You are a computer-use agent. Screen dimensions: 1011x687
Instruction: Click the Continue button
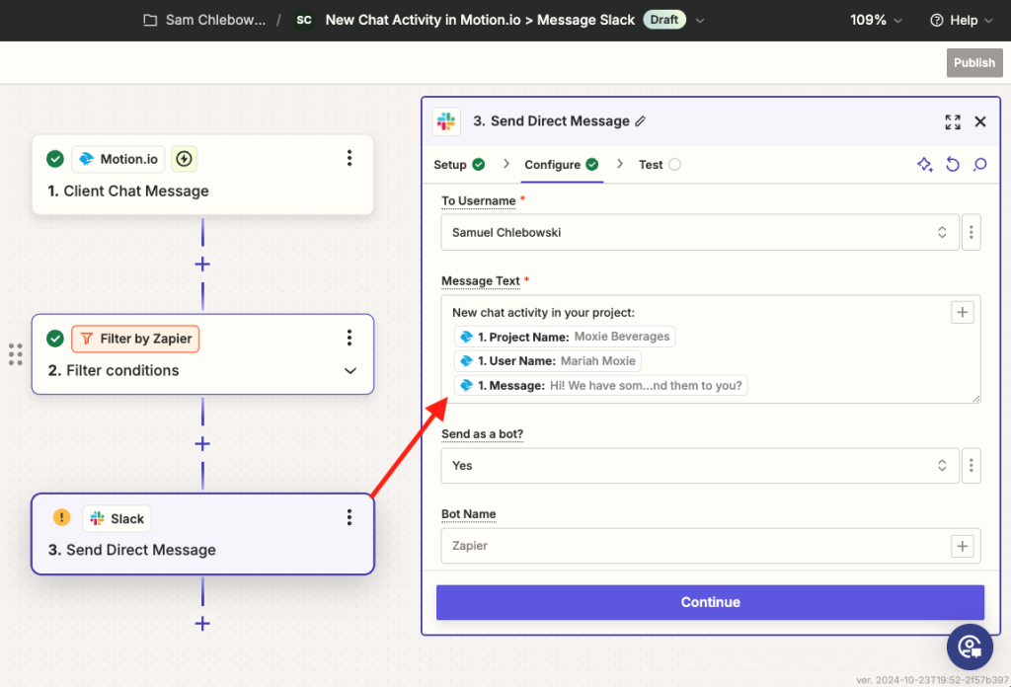tap(710, 602)
